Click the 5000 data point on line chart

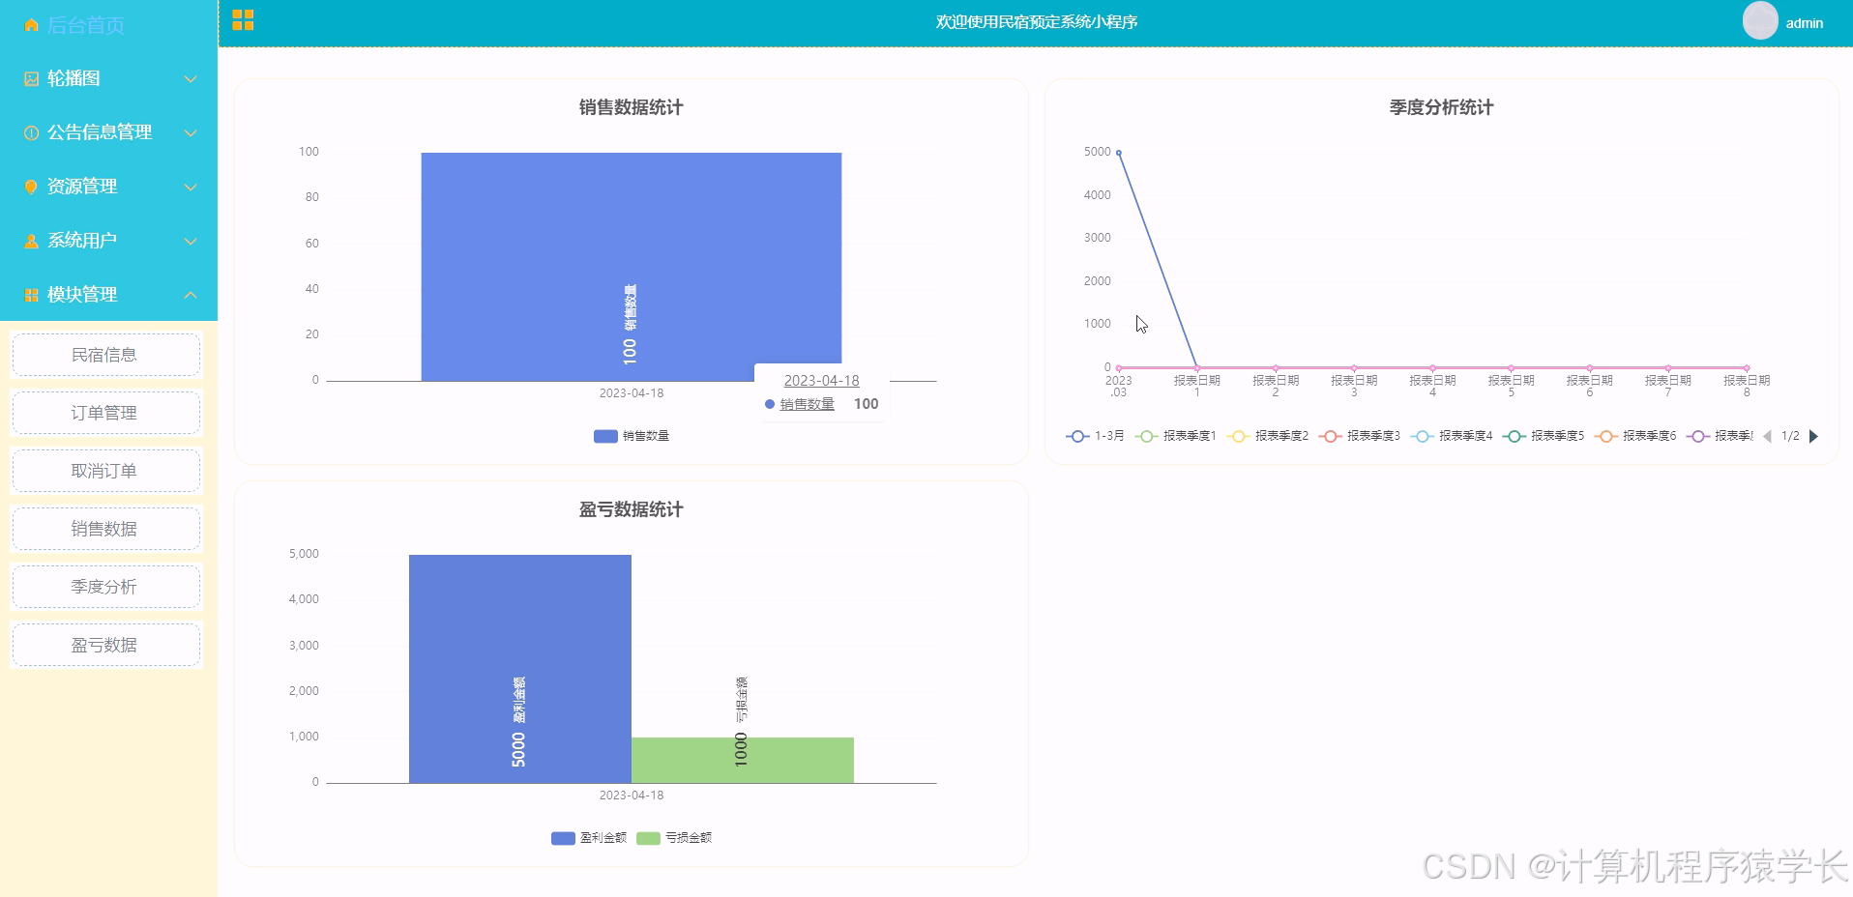pos(1119,153)
